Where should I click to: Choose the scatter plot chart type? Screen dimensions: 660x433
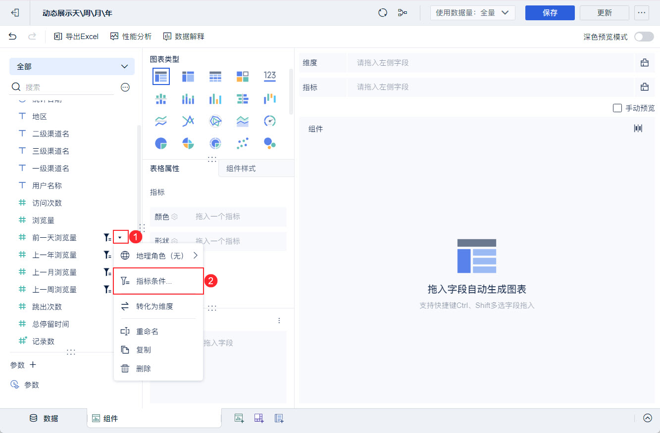[243, 143]
